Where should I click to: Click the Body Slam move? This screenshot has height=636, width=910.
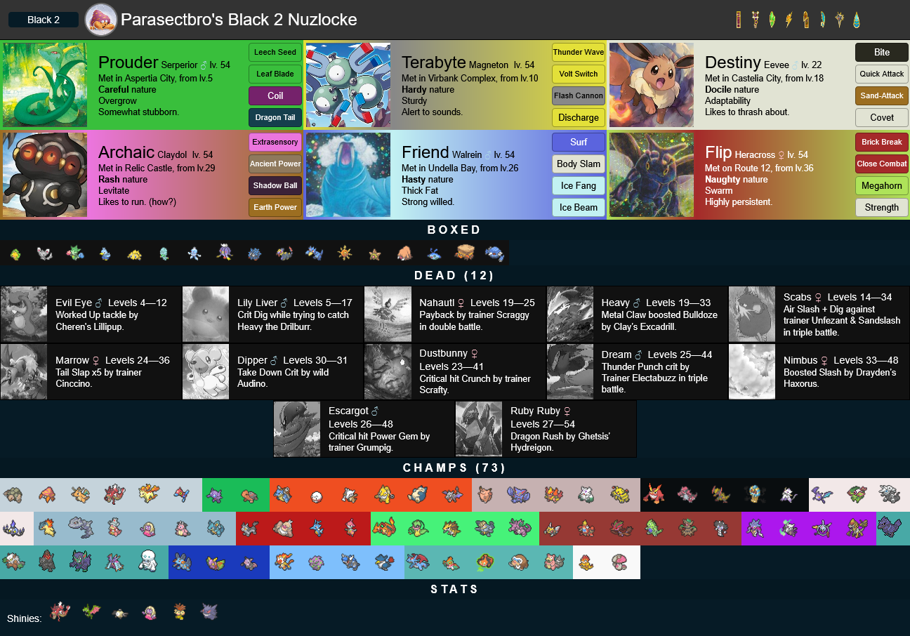[x=579, y=164]
